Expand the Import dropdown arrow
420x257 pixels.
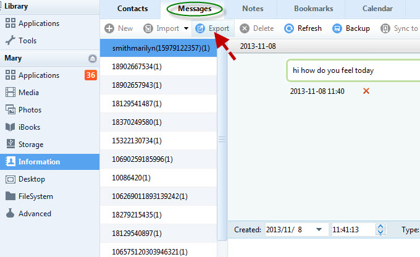tap(186, 28)
